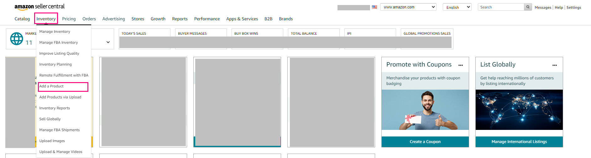Open the Inventory menu
Screen dimensions: 591x158
(46, 19)
